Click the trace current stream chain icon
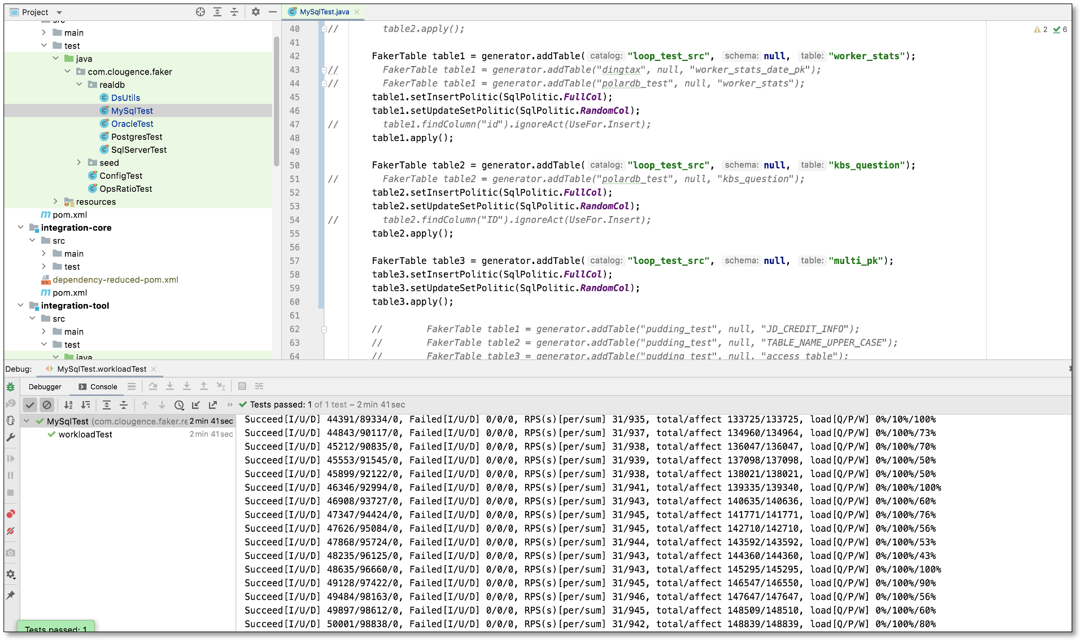 tap(259, 386)
